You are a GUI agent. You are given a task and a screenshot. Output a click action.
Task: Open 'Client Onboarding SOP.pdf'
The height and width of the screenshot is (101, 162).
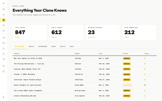pos(25,96)
